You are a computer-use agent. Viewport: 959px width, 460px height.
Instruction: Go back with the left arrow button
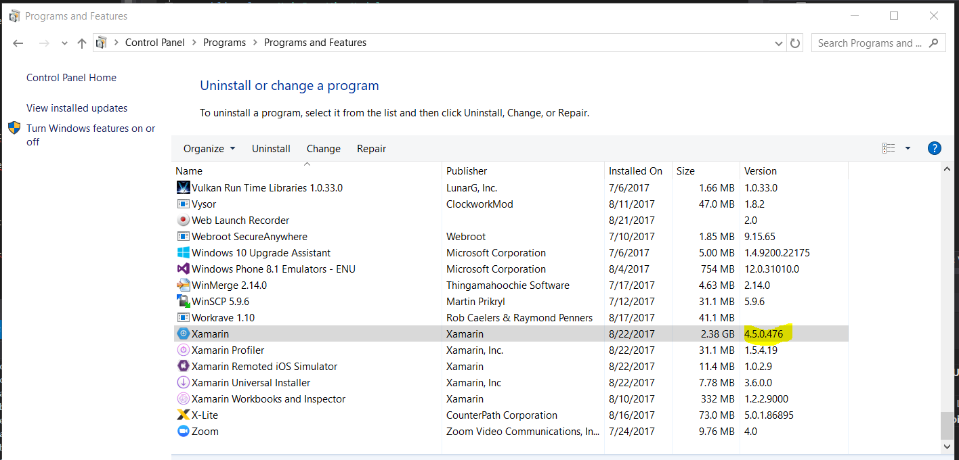point(18,43)
